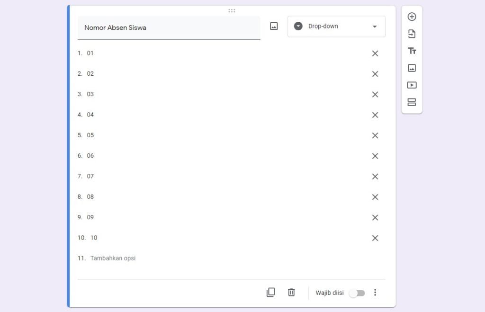Remove option 04

click(x=375, y=115)
